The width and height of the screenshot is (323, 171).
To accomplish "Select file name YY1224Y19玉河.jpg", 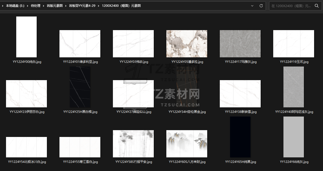I will coord(294,62).
